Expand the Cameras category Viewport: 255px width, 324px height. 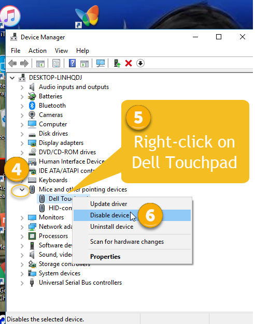tap(22, 115)
